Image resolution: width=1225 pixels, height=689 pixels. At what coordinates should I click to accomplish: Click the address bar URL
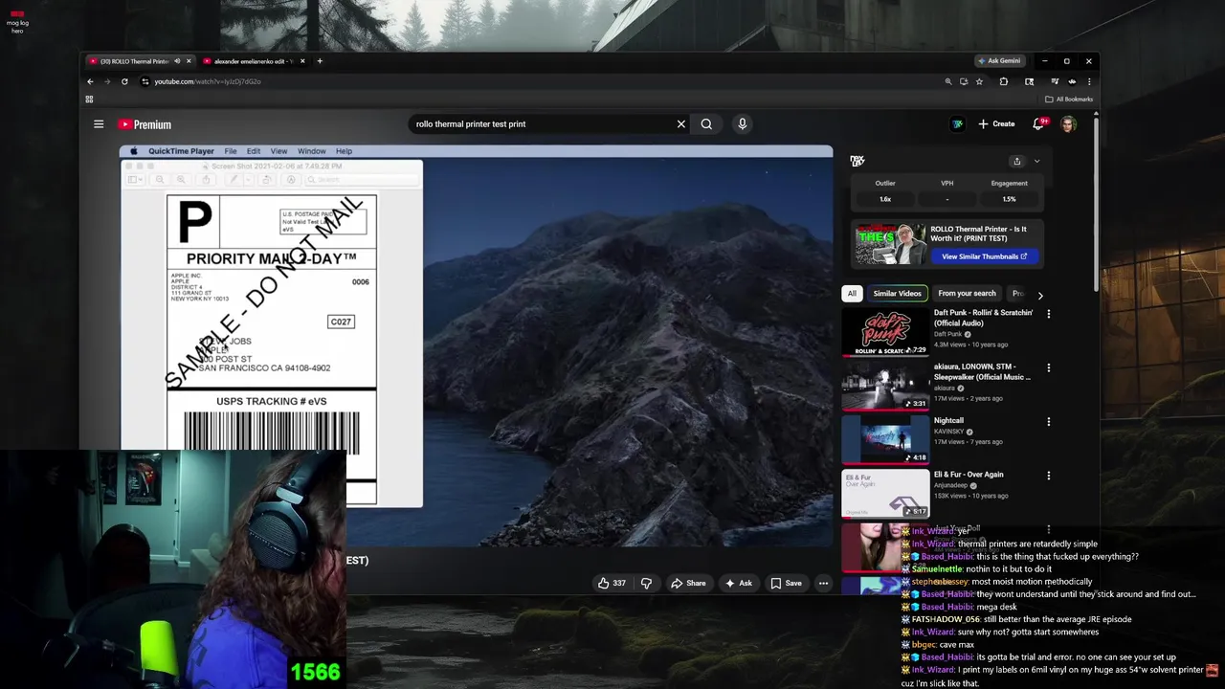(208, 81)
